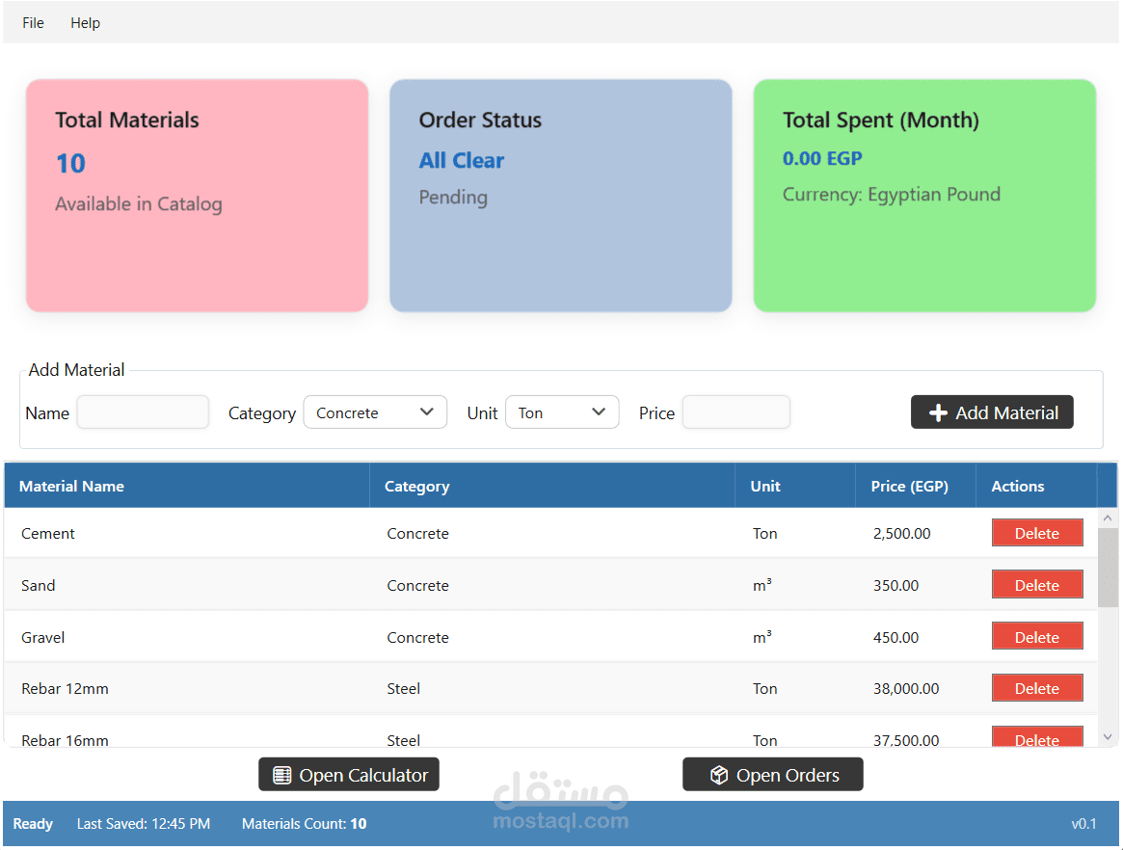
Task: Click the table vertical scrollbar thumb
Action: click(x=1108, y=568)
